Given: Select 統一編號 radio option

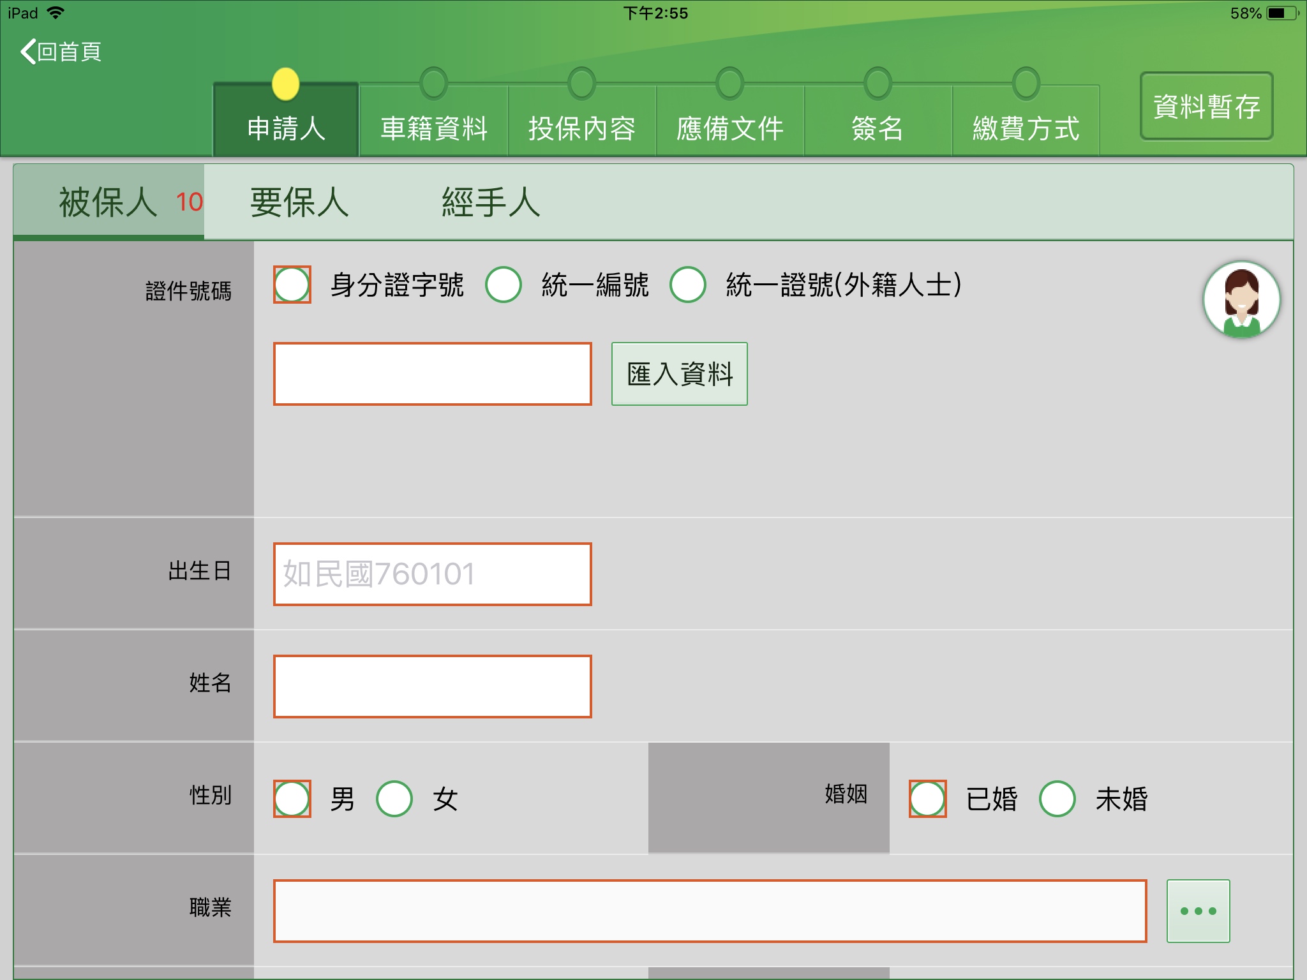Looking at the screenshot, I should [504, 285].
